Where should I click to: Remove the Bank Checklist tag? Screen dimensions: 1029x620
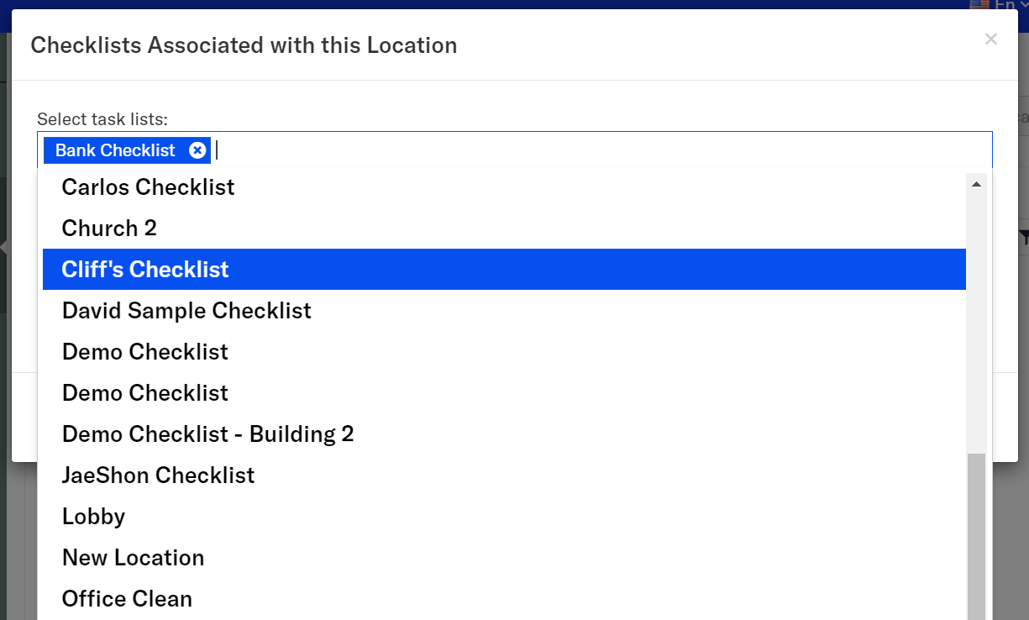tap(197, 150)
